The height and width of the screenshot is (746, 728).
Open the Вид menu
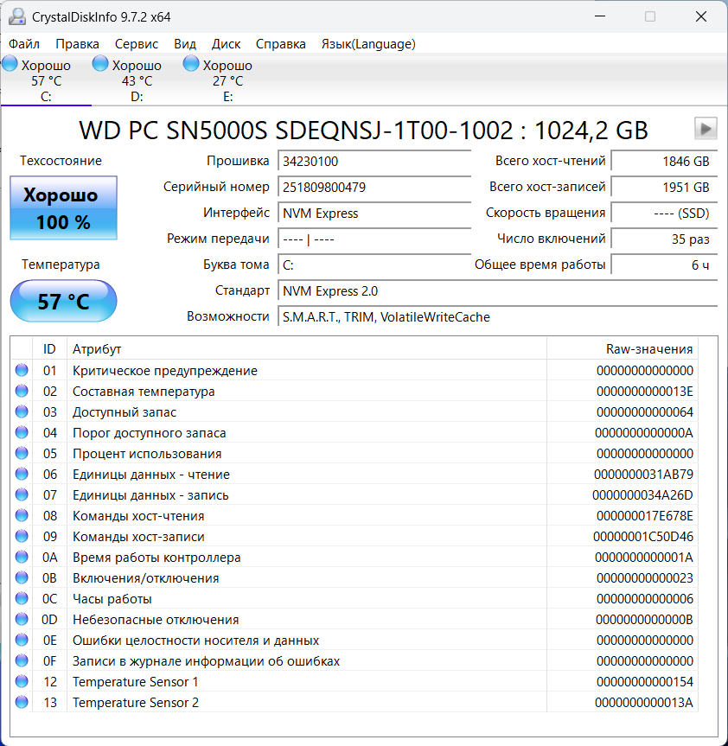click(x=185, y=44)
